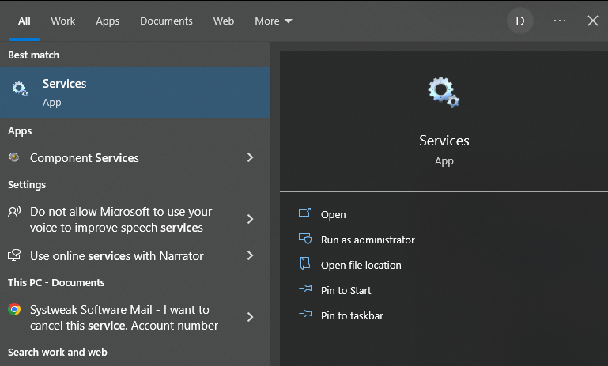
Task: Click the Pin to Start pin icon
Action: pyautogui.click(x=305, y=289)
